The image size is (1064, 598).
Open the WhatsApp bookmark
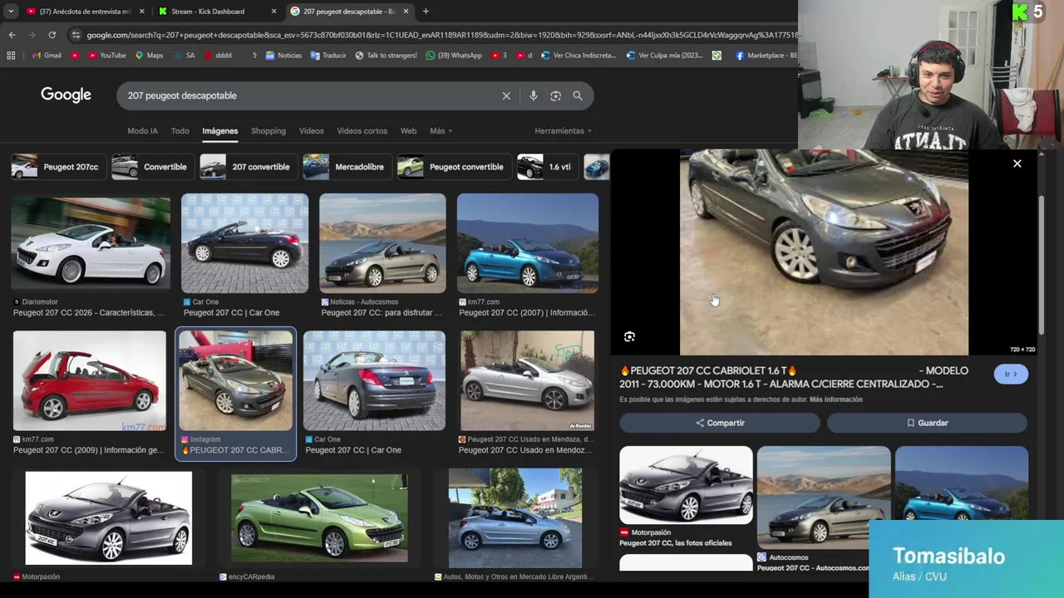(453, 56)
